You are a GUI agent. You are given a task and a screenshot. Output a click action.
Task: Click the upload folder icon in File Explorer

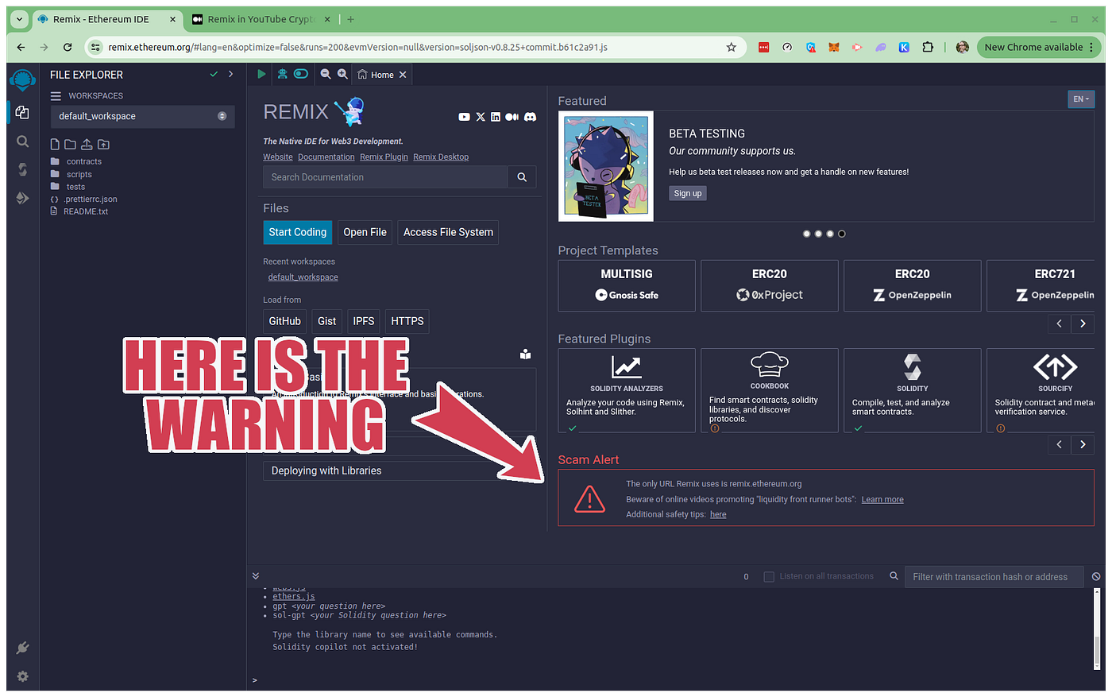click(103, 145)
